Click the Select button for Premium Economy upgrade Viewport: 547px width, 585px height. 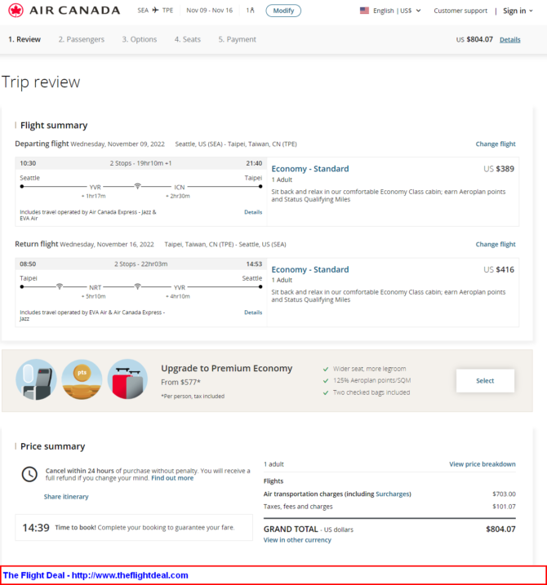pos(485,380)
